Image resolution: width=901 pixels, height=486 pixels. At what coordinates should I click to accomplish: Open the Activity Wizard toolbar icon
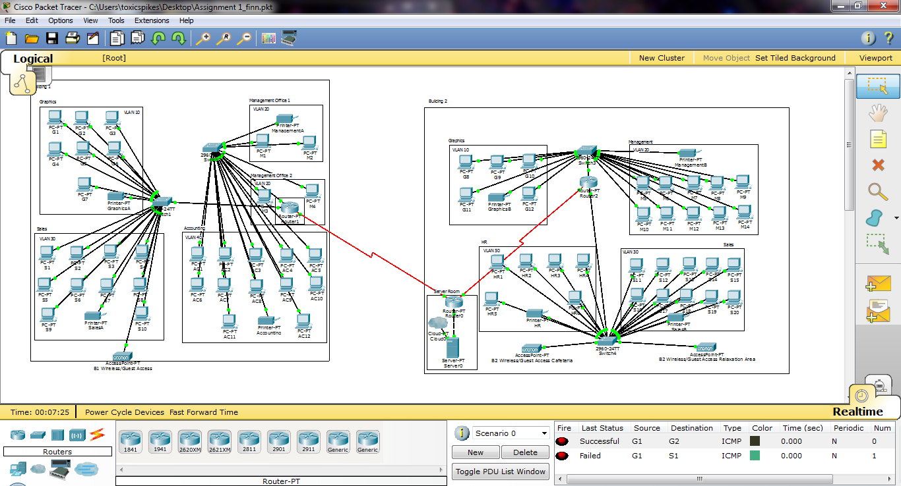tap(93, 38)
